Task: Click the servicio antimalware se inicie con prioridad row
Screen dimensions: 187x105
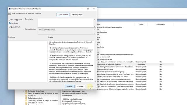Action: click(x=135, y=62)
